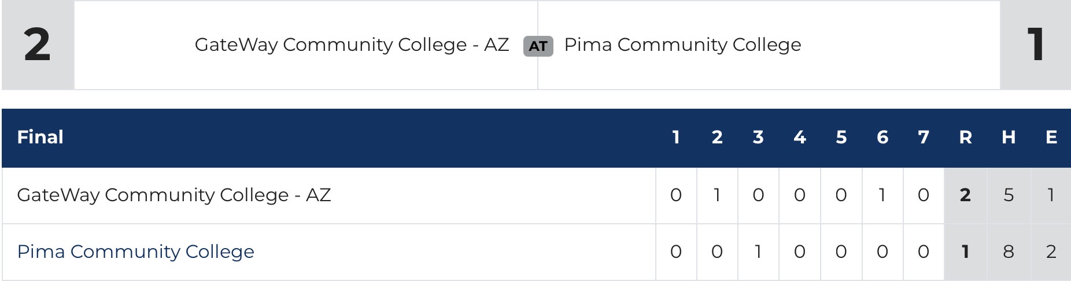Click the AT badge between team names
The width and height of the screenshot is (1071, 281).
coord(538,46)
